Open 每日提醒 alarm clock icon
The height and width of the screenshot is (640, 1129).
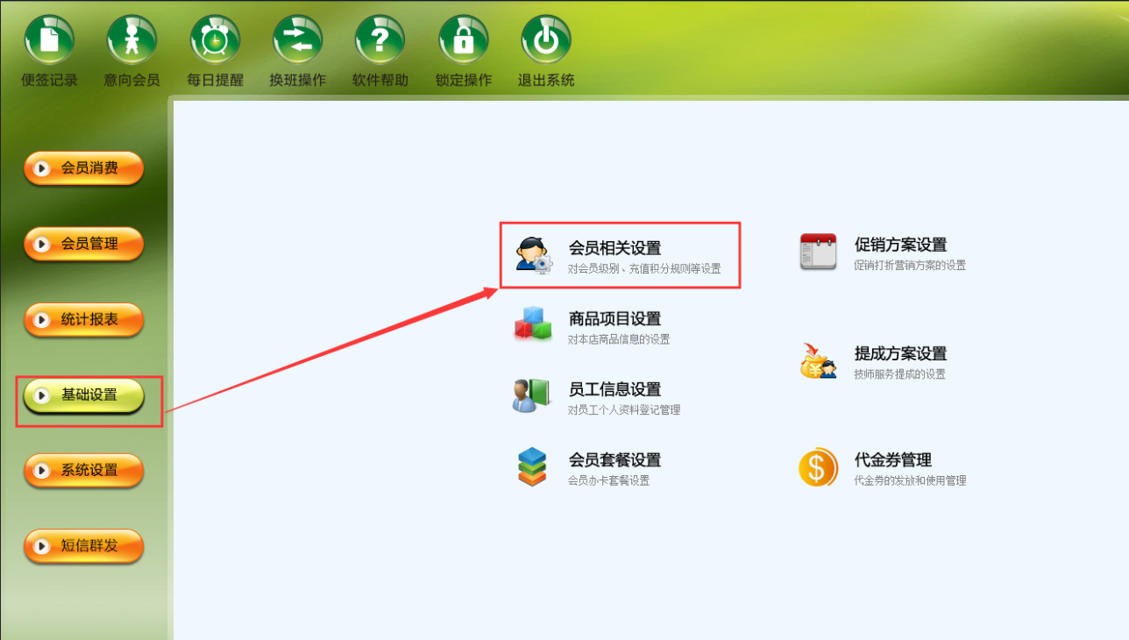coord(215,39)
